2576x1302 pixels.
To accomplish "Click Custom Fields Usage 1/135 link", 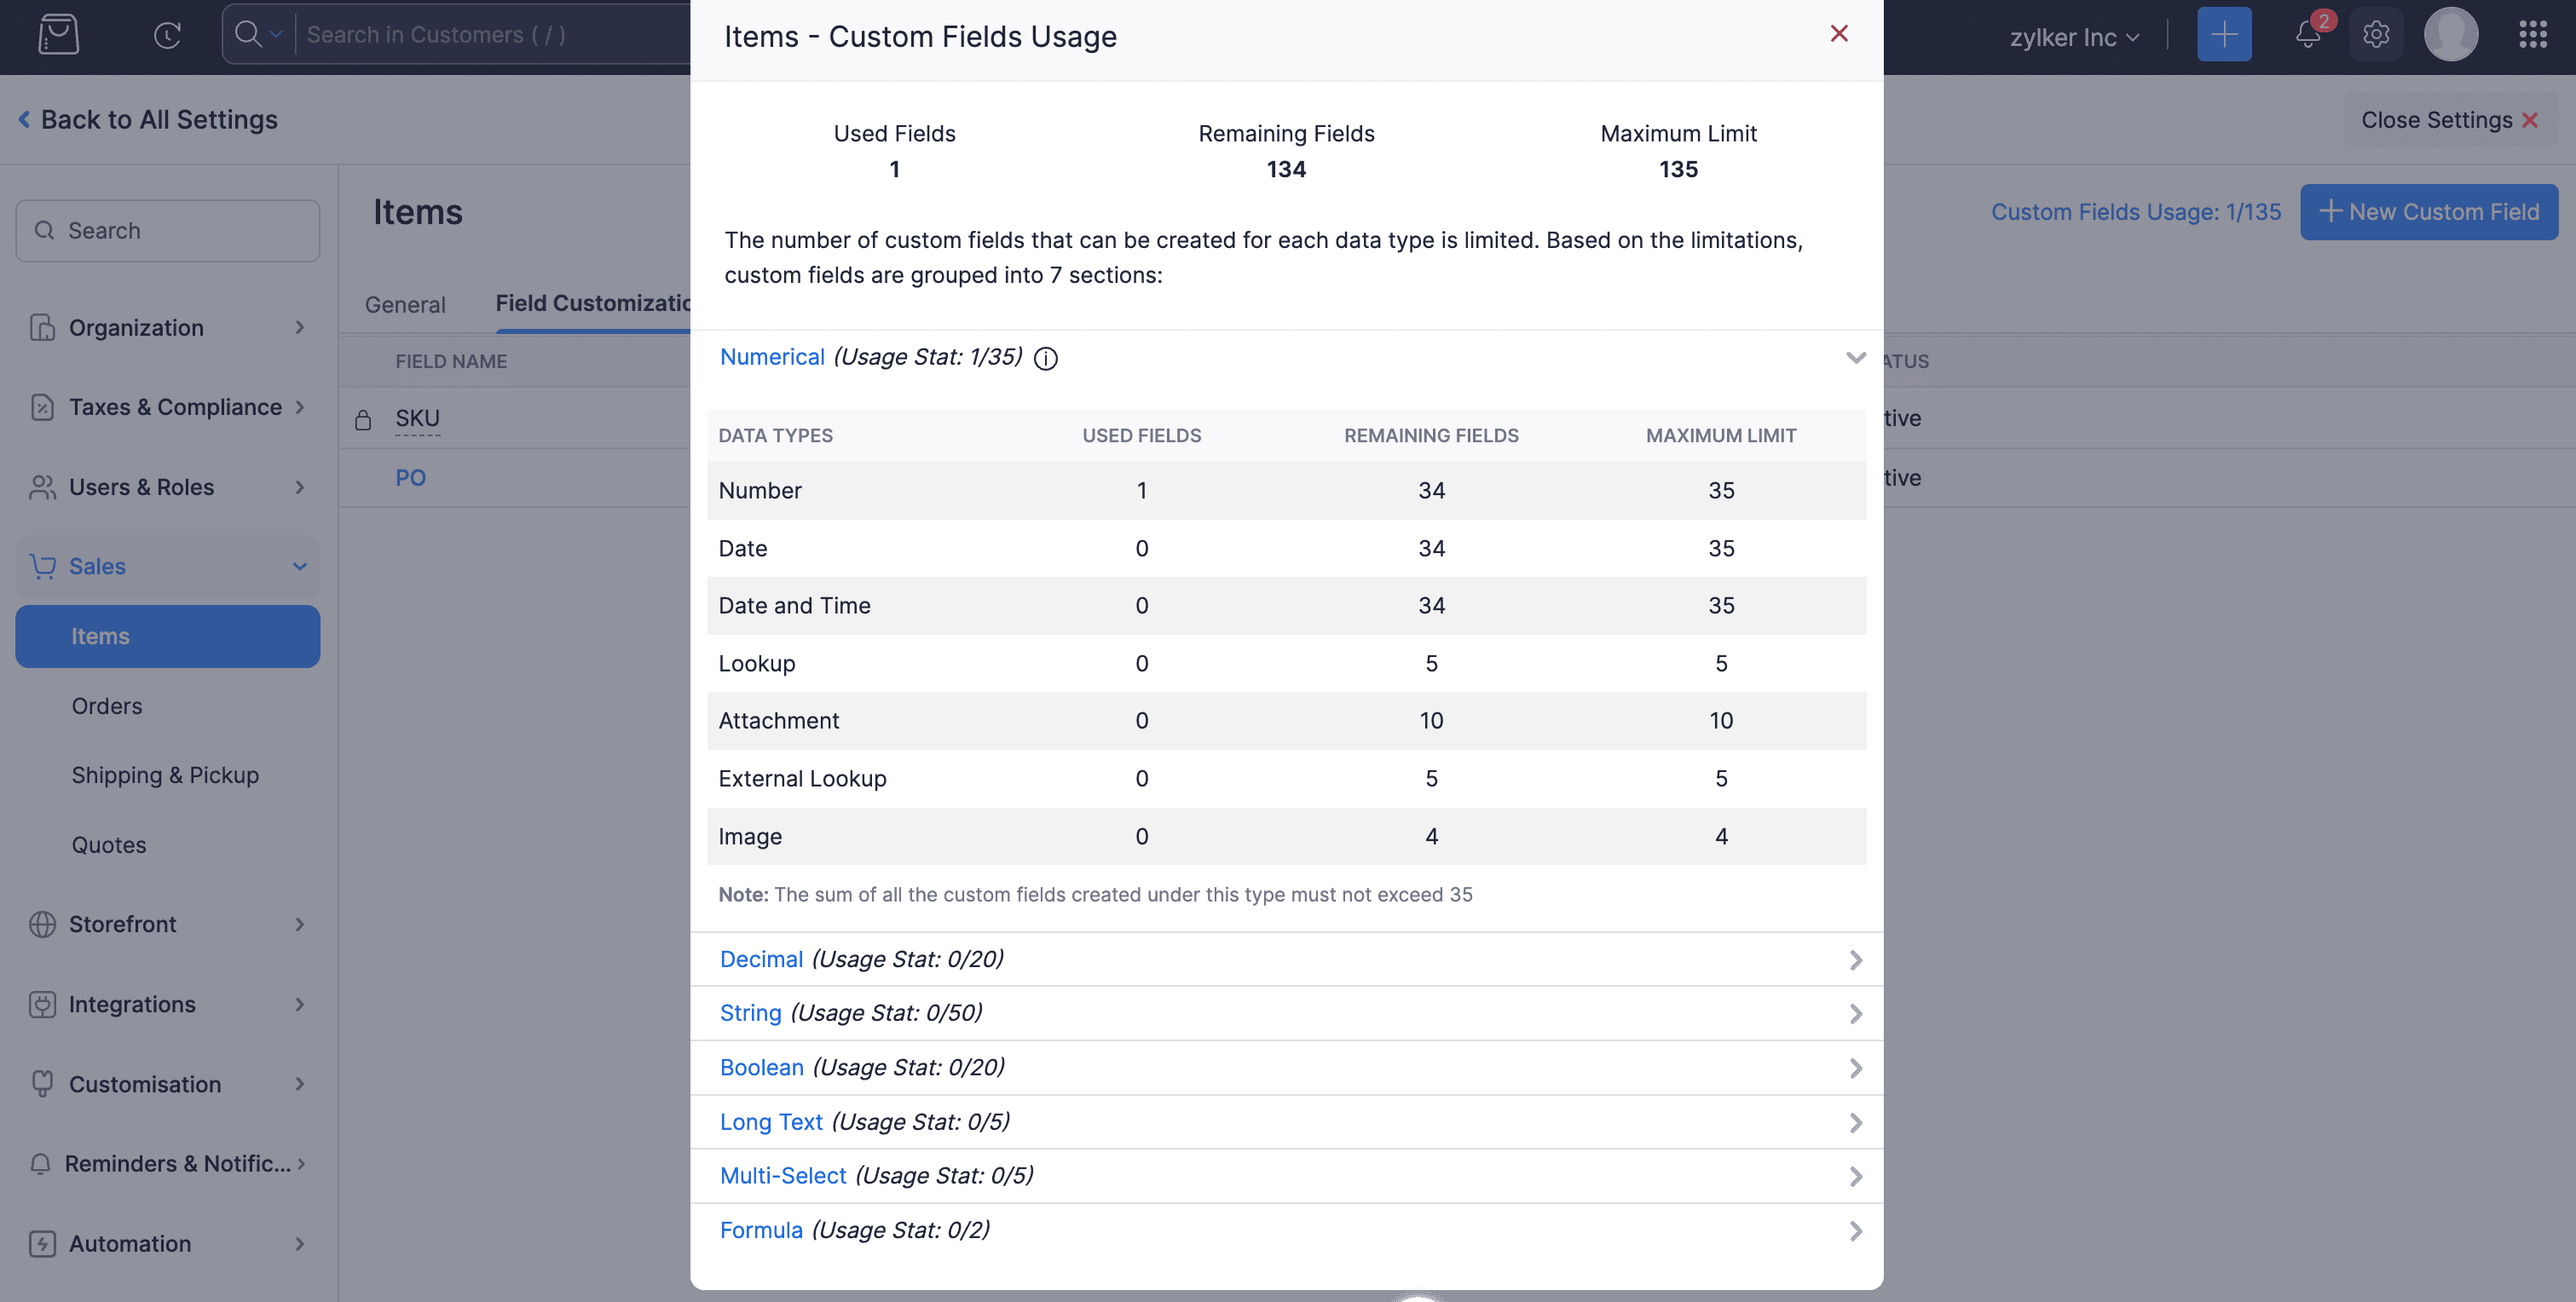I will point(2136,211).
